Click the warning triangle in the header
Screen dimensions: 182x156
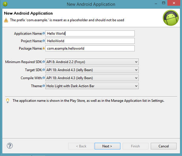(x=6, y=20)
